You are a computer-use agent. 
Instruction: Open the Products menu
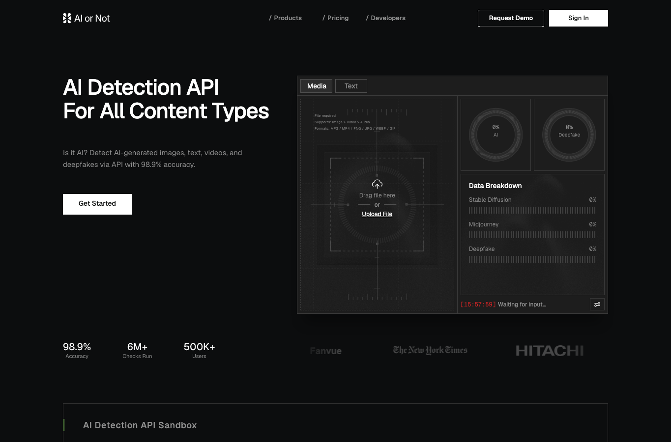(x=286, y=18)
